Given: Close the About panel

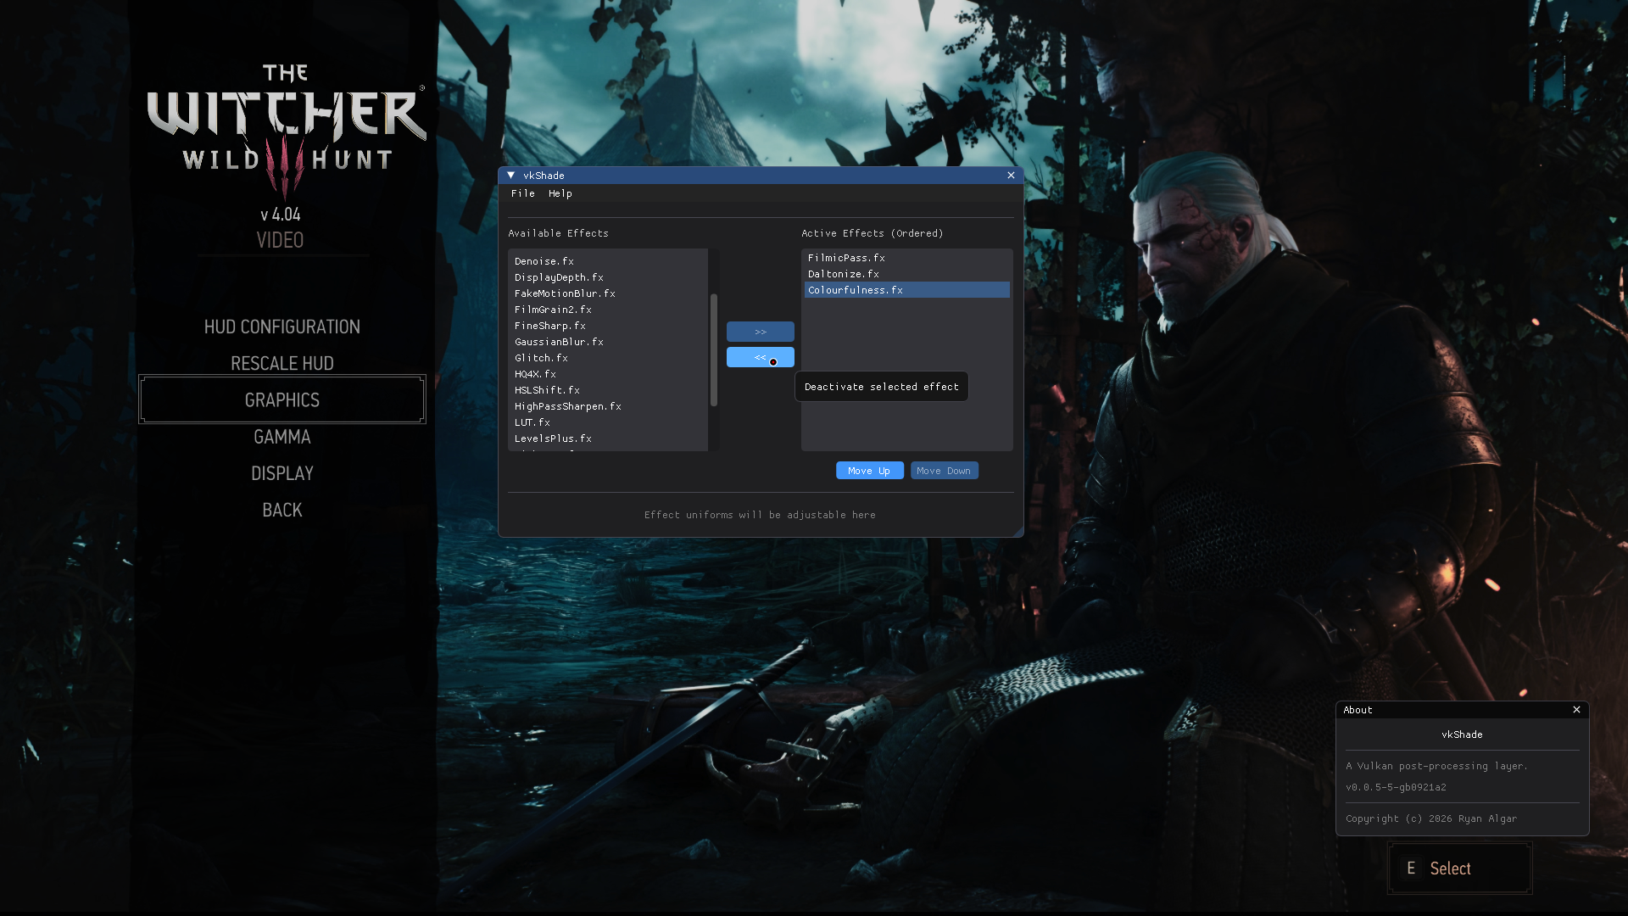Looking at the screenshot, I should click(x=1576, y=710).
